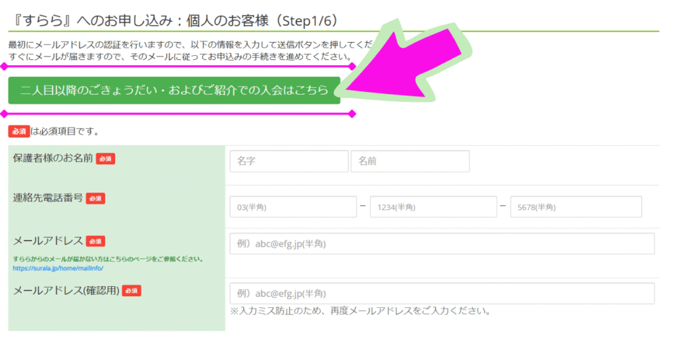673x352 pixels.
Task: Click the 名前 (given name) input field
Action: 410,161
